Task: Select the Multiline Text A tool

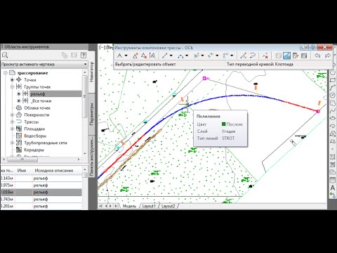Action: pyautogui.click(x=333, y=188)
